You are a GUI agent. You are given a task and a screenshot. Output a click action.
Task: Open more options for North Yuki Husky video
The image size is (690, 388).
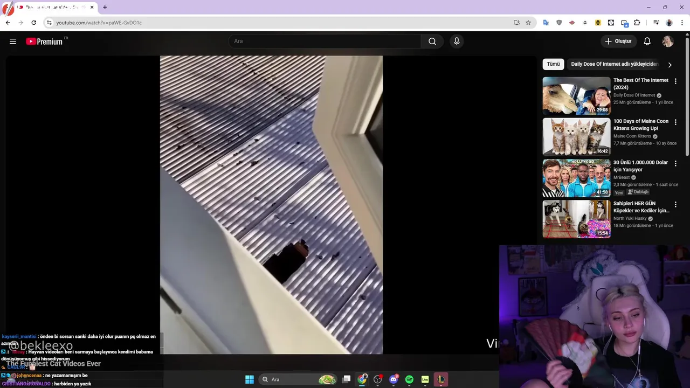tap(675, 204)
